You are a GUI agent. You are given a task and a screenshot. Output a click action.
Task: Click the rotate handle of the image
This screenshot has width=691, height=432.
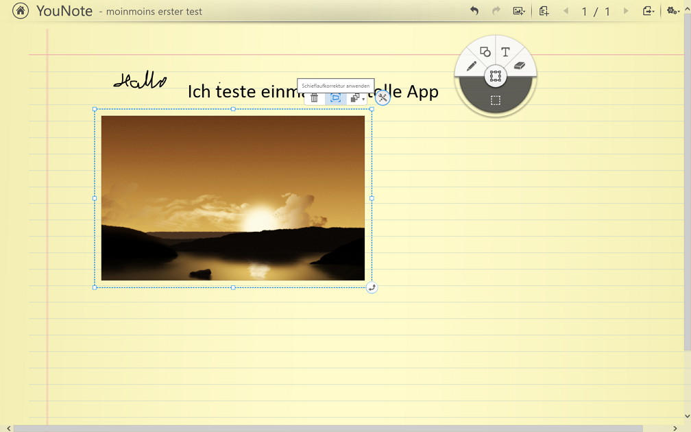(x=372, y=288)
